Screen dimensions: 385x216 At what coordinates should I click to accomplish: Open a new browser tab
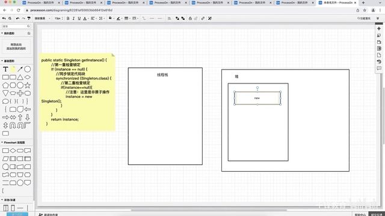(363, 2)
